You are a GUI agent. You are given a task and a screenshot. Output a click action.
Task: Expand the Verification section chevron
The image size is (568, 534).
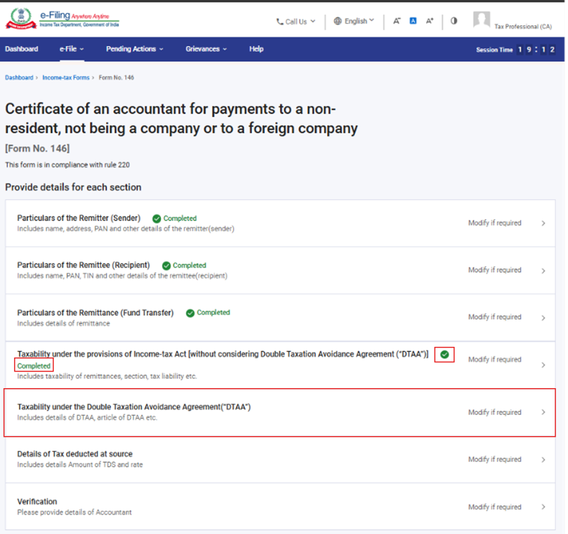(543, 507)
